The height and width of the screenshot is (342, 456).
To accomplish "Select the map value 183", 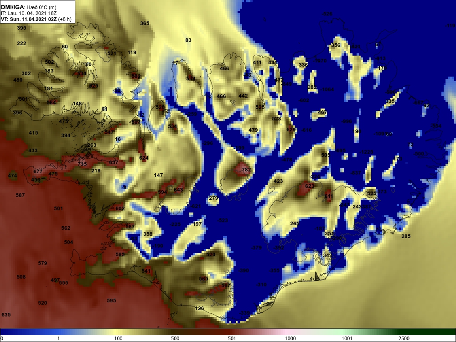I will point(49,71).
